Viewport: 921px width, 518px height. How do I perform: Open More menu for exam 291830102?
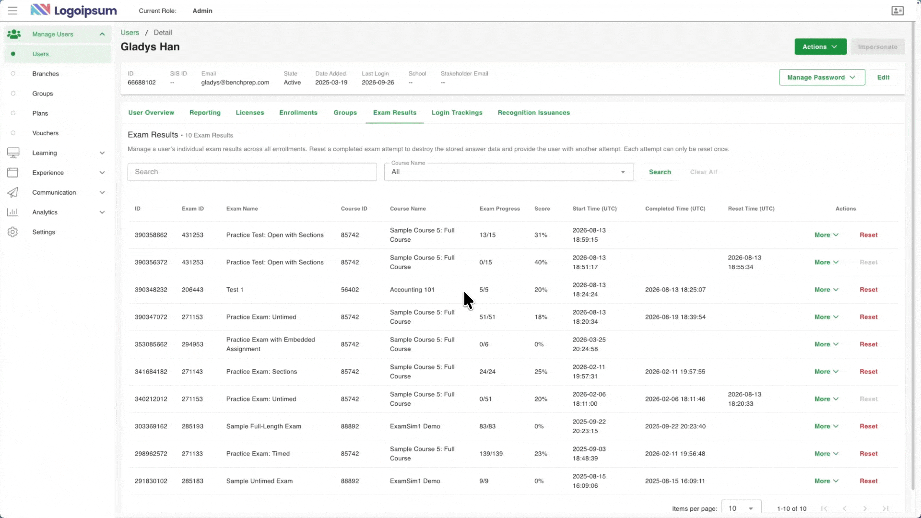826,481
